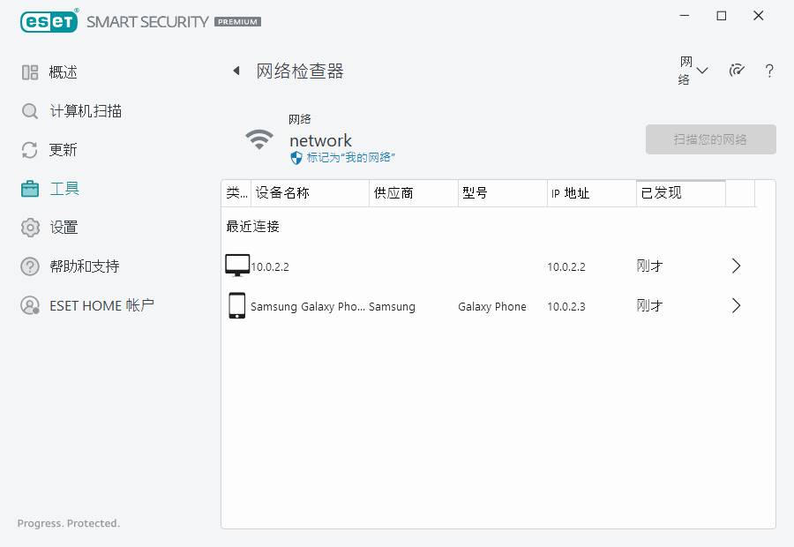794x547 pixels.
Task: Open 帮助和支持 in the sidebar
Action: click(x=84, y=266)
